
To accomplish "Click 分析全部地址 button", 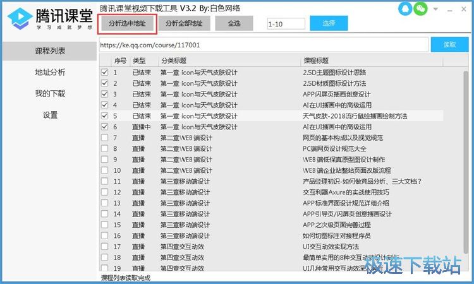I will pyautogui.click(x=184, y=23).
